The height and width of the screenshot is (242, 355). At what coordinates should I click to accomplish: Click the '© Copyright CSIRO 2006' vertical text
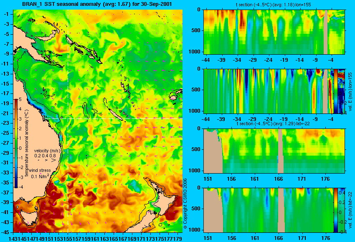pos(185,204)
